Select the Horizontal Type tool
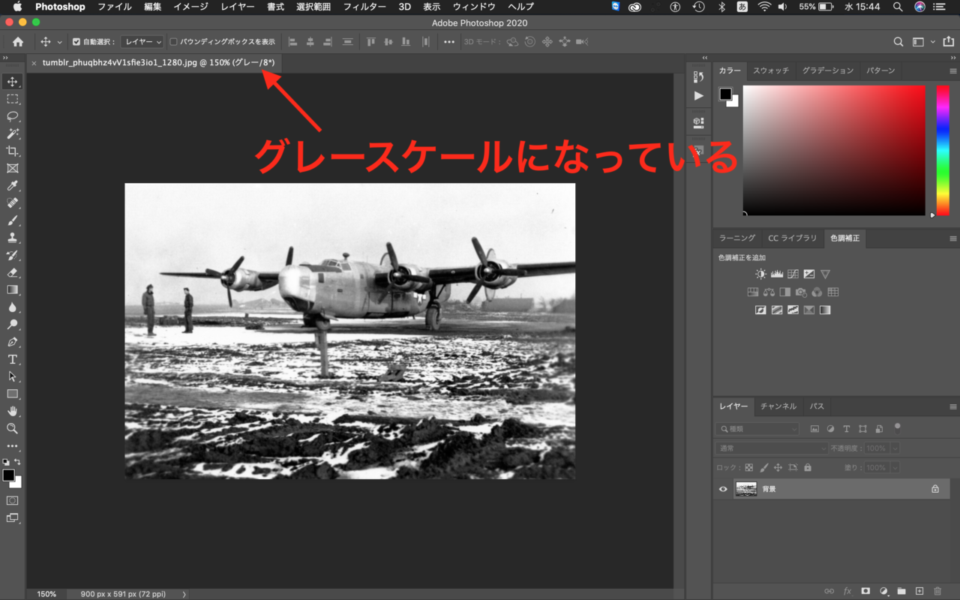This screenshot has height=600, width=960. 13,359
